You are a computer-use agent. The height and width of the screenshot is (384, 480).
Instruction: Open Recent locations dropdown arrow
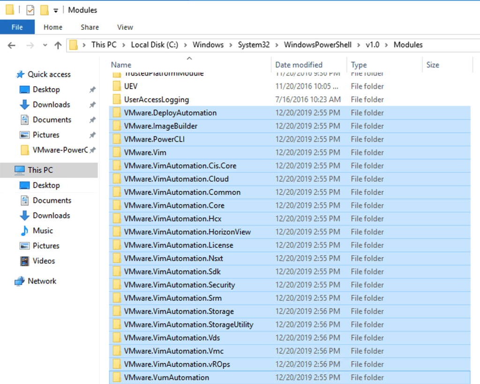(45, 46)
